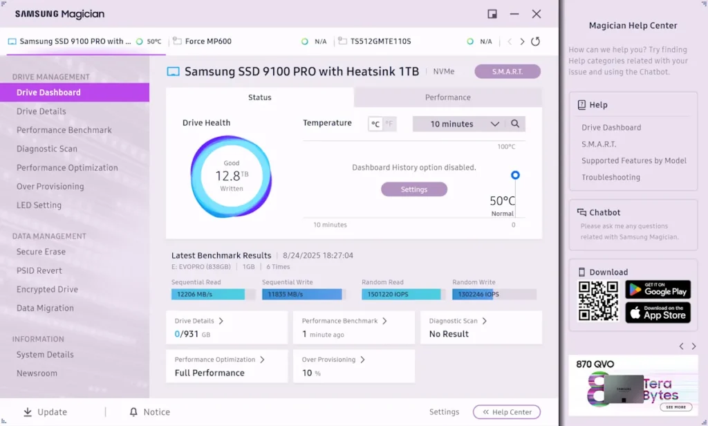Image resolution: width=708 pixels, height=426 pixels.
Task: Expand Drive Details card chevron
Action: point(221,321)
